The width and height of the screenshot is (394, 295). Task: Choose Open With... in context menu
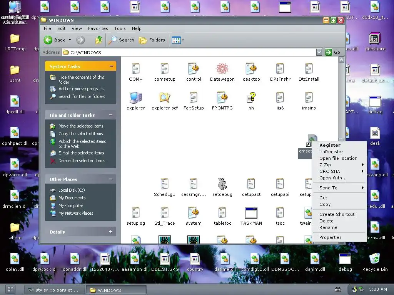coord(339,177)
